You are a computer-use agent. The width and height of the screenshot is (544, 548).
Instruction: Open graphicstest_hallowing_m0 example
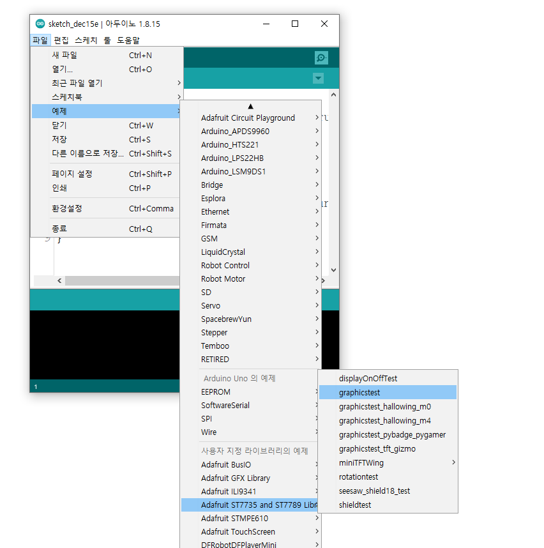pyautogui.click(x=388, y=406)
